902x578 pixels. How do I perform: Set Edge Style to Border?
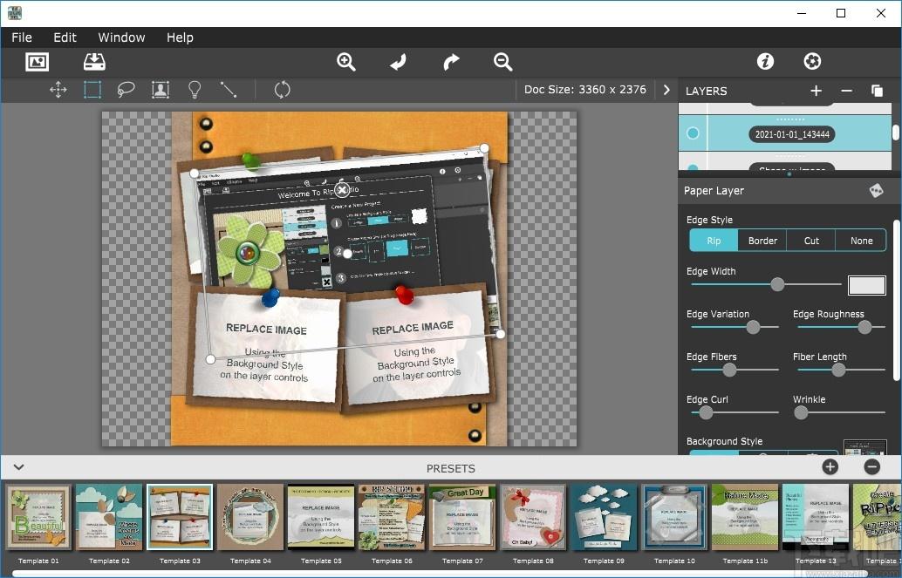click(x=762, y=241)
